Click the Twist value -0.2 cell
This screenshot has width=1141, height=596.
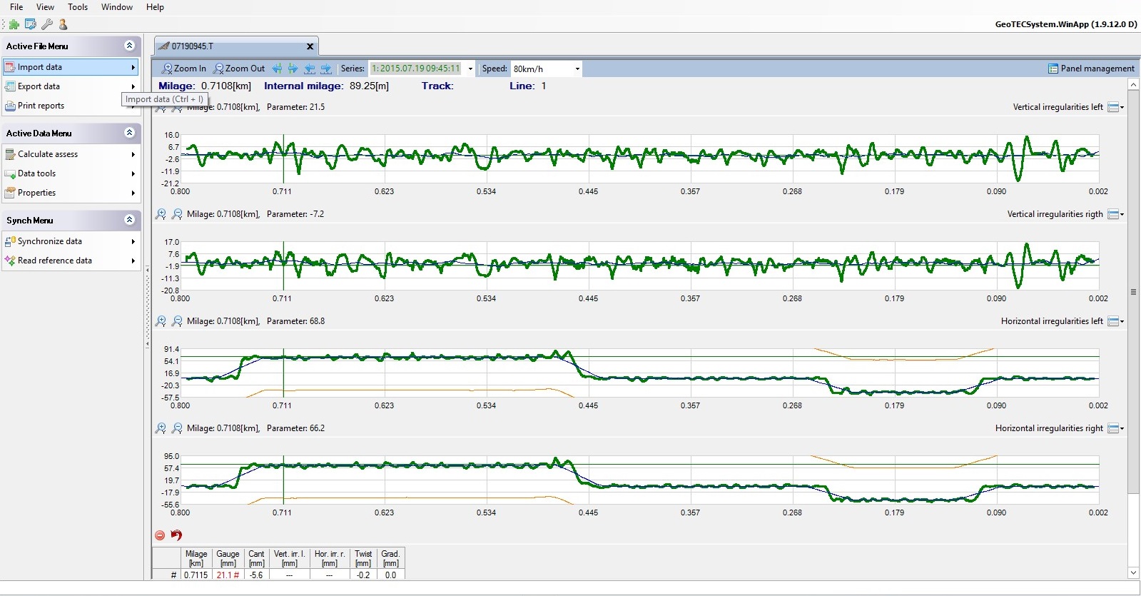pos(363,575)
